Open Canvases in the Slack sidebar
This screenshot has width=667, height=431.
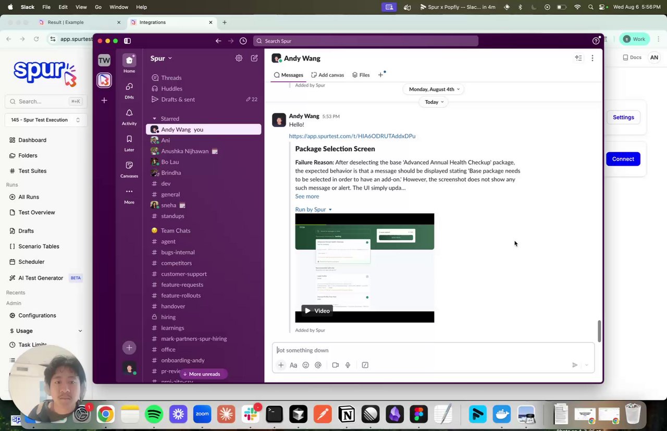pos(129,169)
